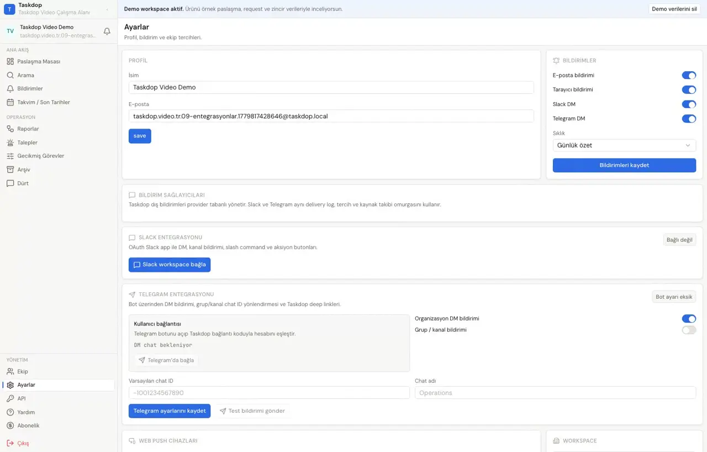Click the Bildirimler bell icon in sidebar menu
Viewport: 707px width, 452px height.
10,88
